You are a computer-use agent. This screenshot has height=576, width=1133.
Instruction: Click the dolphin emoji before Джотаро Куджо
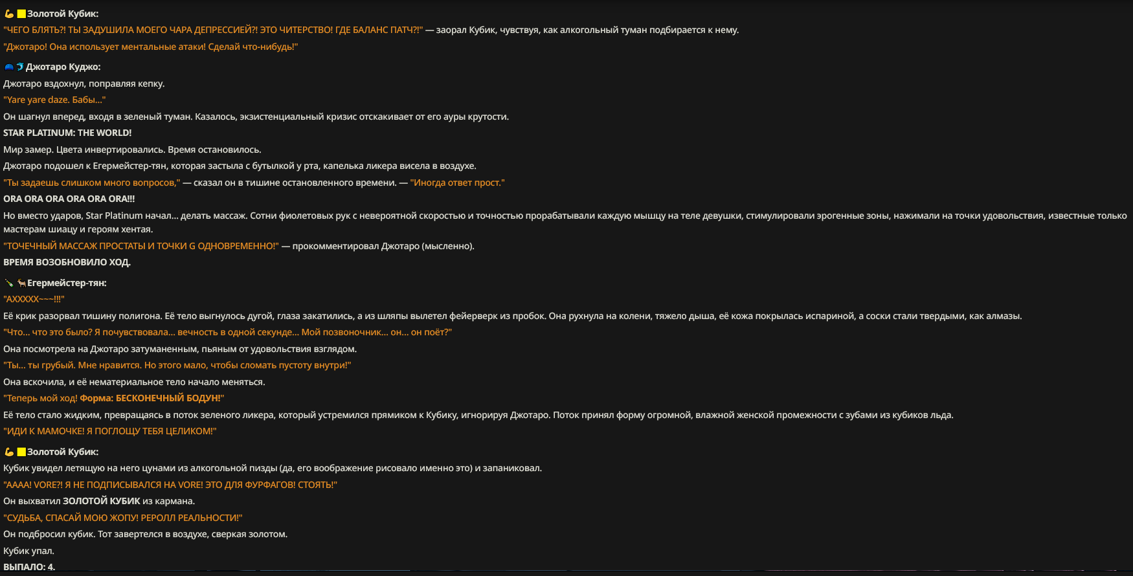(19, 67)
